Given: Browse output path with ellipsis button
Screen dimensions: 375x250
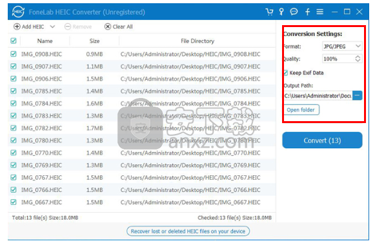Looking at the screenshot, I should [x=357, y=95].
